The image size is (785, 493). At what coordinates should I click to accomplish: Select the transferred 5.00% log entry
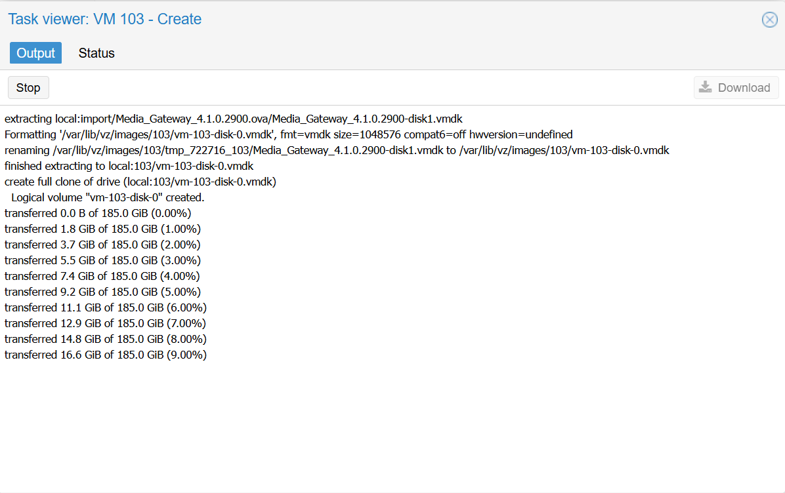click(x=102, y=292)
